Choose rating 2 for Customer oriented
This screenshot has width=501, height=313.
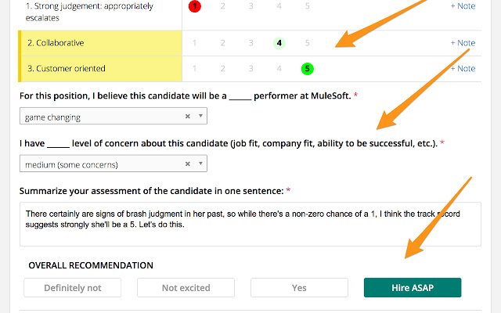click(222, 69)
